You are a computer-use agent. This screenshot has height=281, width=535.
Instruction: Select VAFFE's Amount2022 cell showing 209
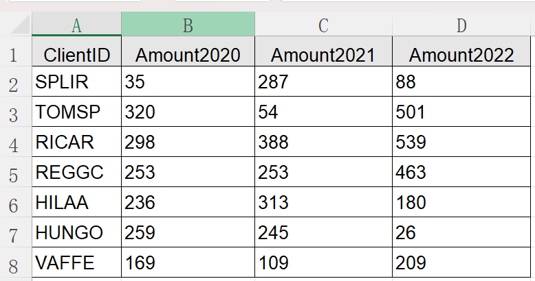pyautogui.click(x=461, y=262)
